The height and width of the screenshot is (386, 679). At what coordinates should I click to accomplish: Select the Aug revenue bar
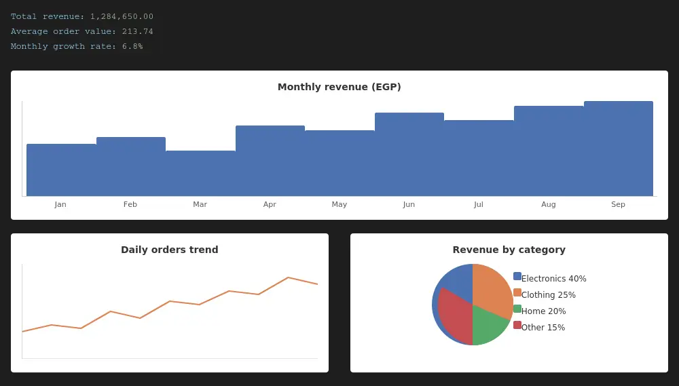(549, 151)
